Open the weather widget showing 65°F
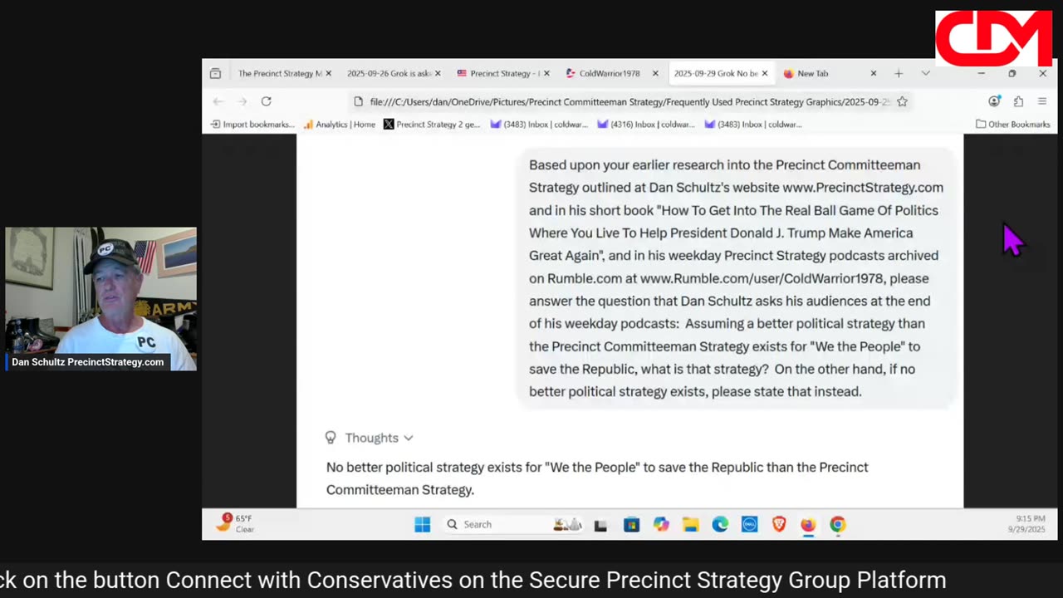The image size is (1063, 598). tap(235, 523)
